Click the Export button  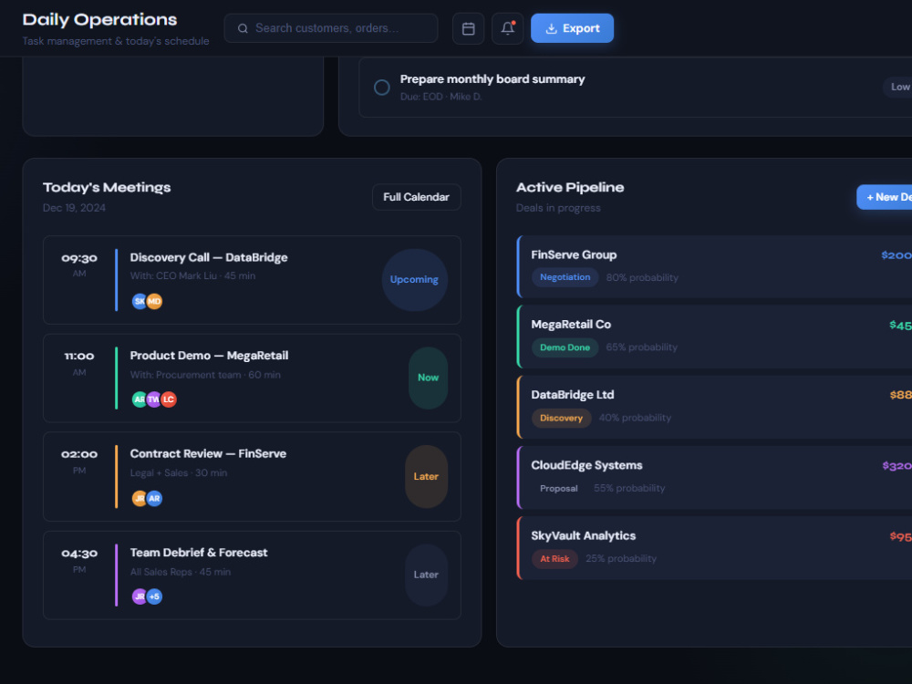click(573, 28)
